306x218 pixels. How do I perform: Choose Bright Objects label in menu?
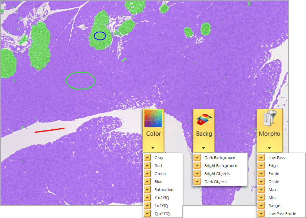pos(217,174)
